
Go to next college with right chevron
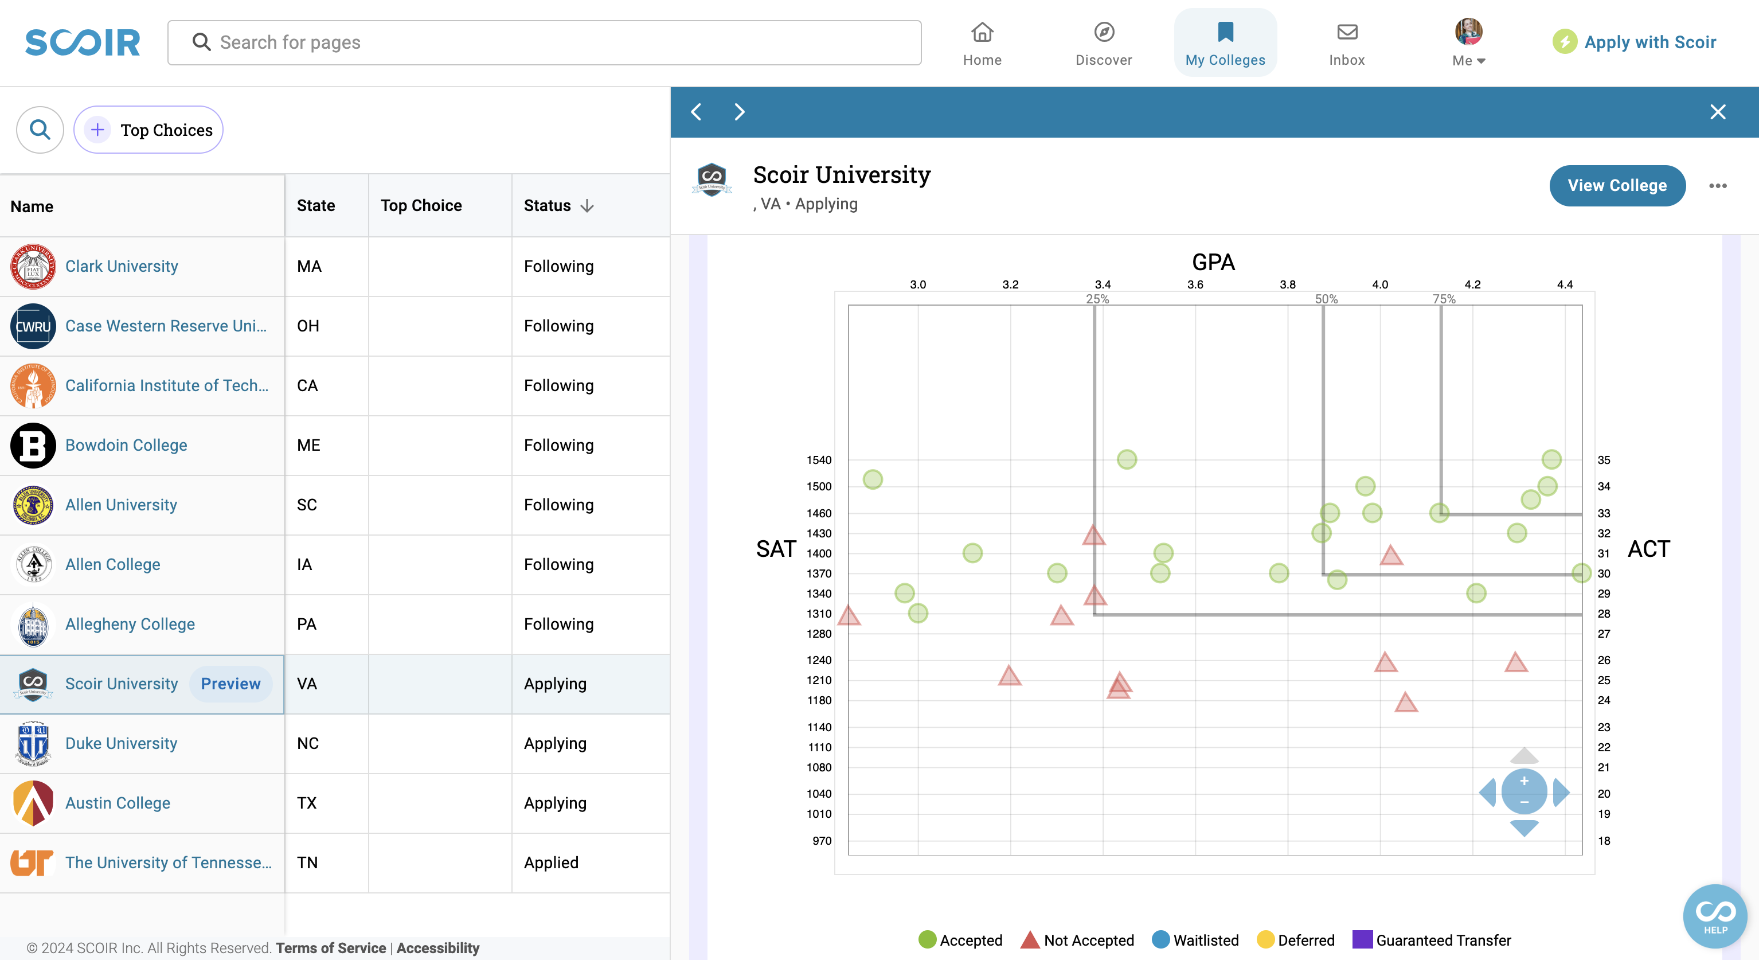tap(739, 112)
